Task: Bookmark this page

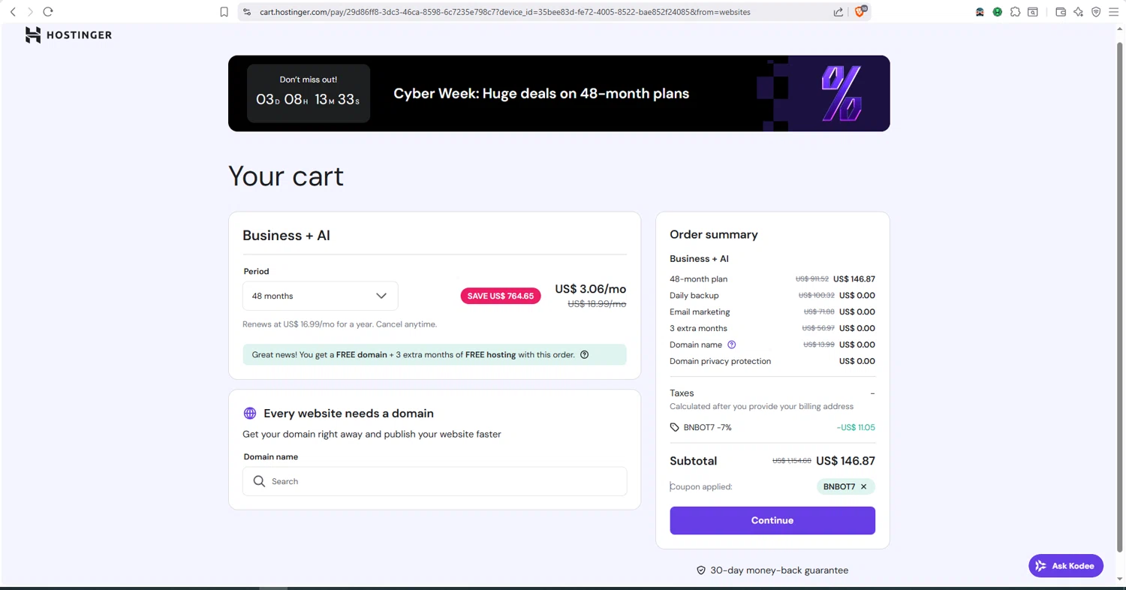Action: click(224, 12)
